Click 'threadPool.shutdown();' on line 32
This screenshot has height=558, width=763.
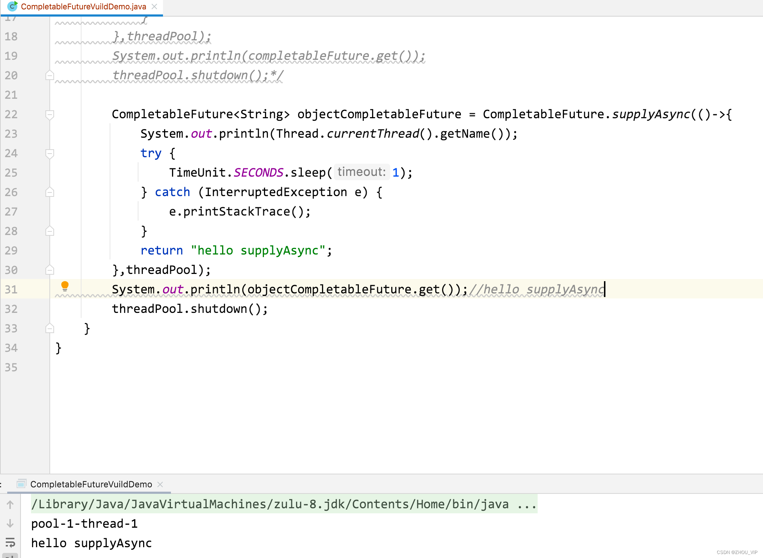click(190, 309)
